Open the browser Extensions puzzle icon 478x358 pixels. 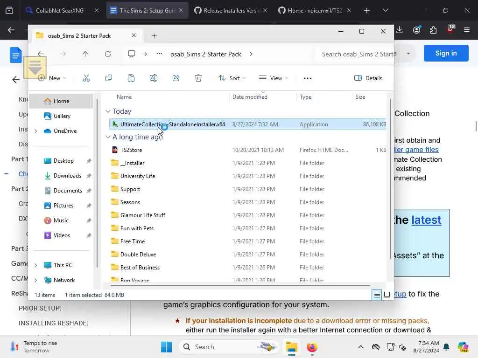(433, 30)
